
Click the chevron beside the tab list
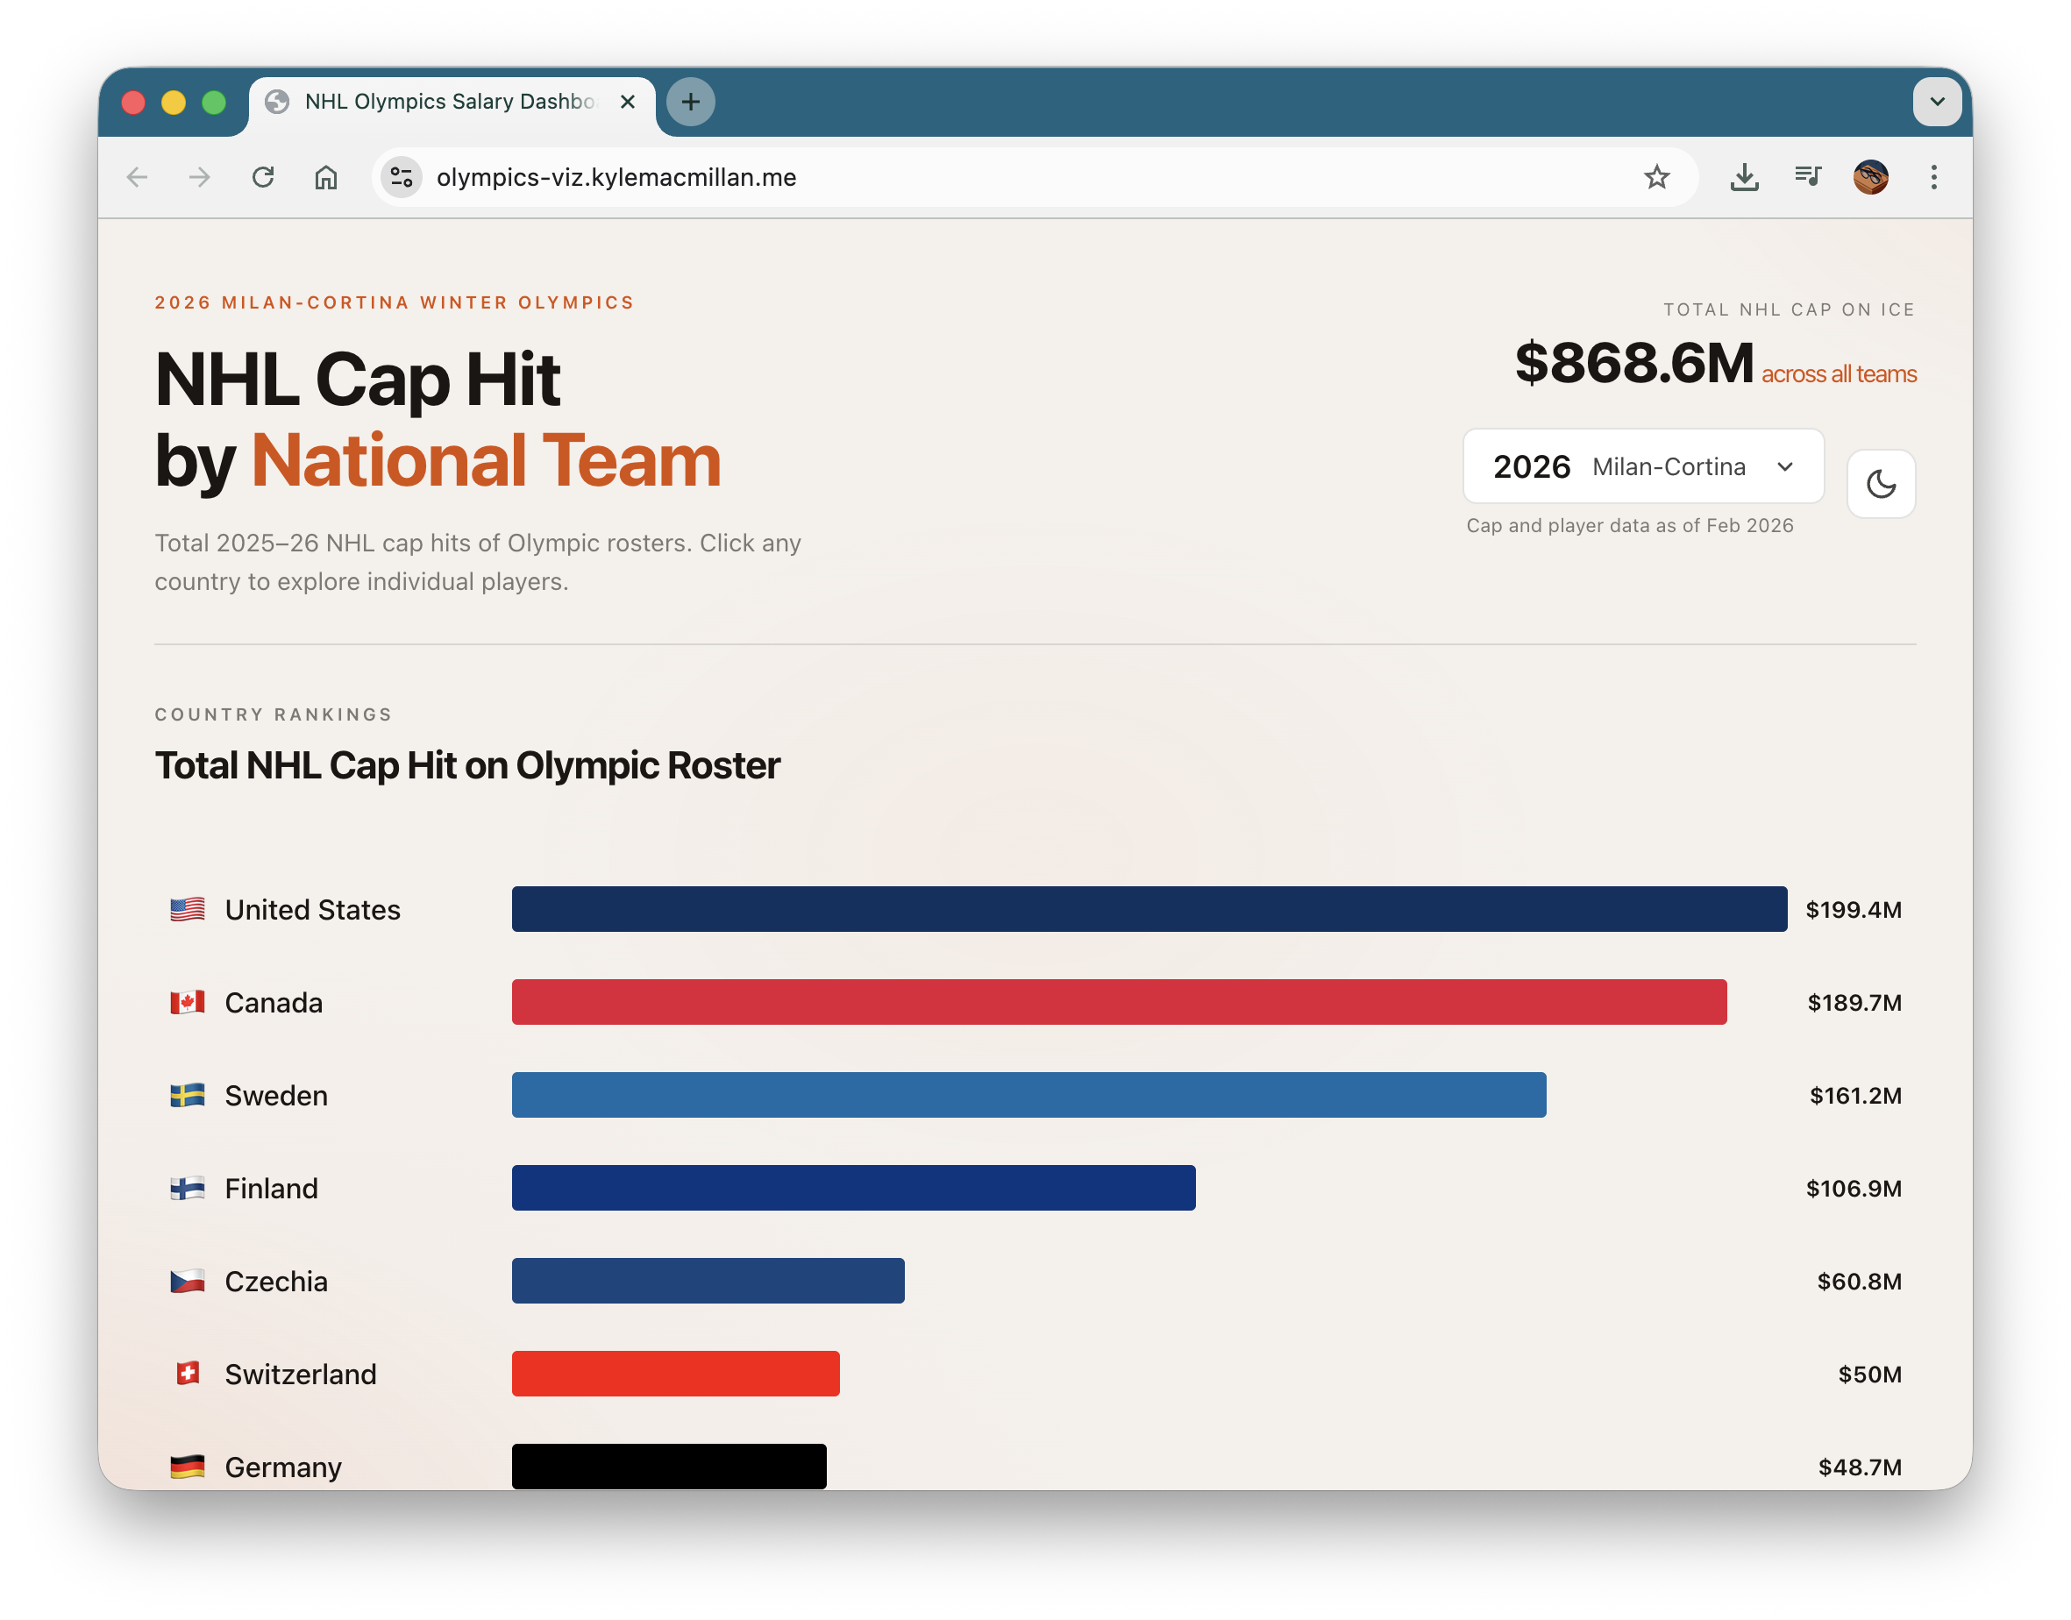tap(1939, 102)
